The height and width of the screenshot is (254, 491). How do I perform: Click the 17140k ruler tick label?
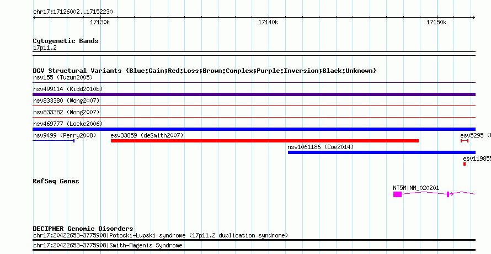268,22
